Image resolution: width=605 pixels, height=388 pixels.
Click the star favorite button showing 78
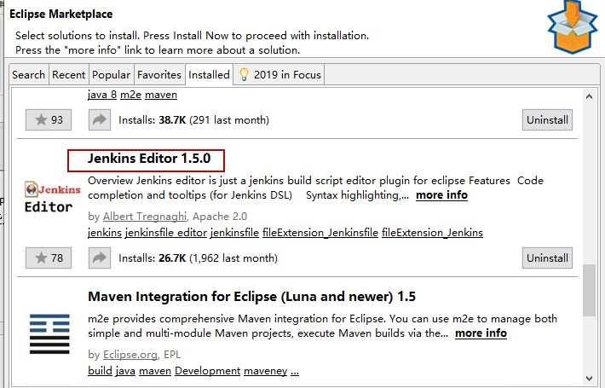[x=49, y=258]
